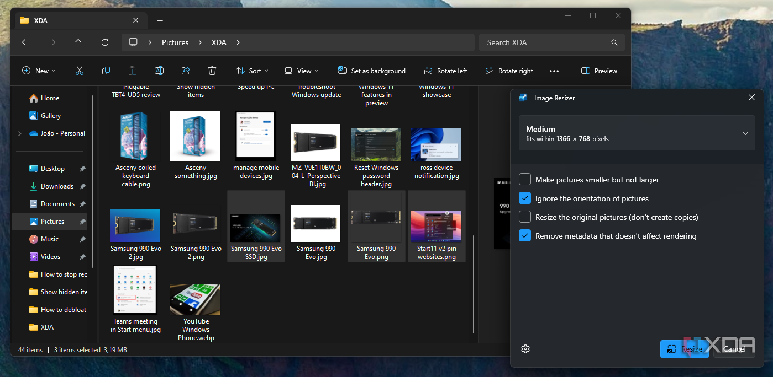Viewport: 773px width, 377px height.
Task: Click the Rotate right button
Action: pyautogui.click(x=509, y=71)
